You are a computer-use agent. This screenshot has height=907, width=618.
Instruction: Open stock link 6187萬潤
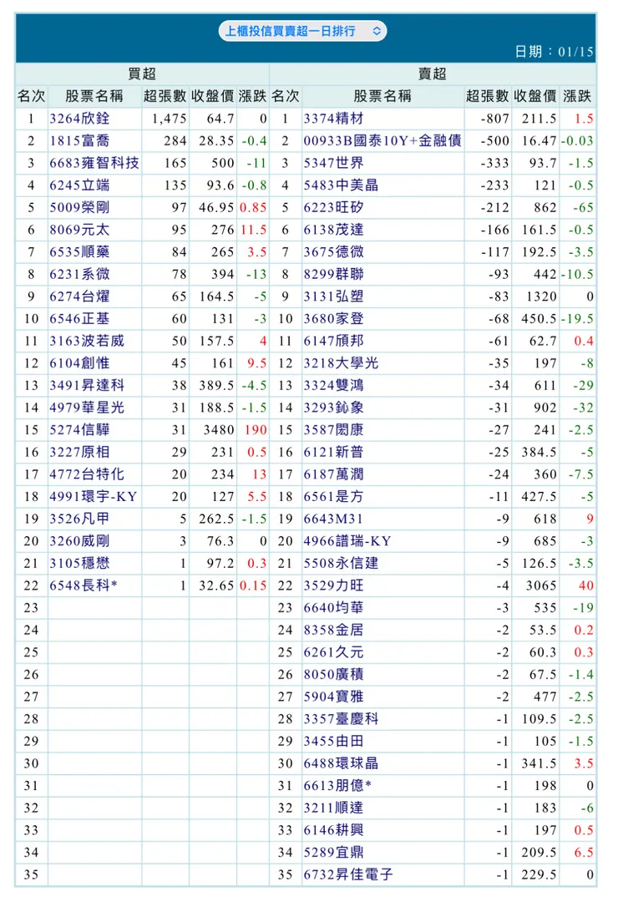coord(334,474)
